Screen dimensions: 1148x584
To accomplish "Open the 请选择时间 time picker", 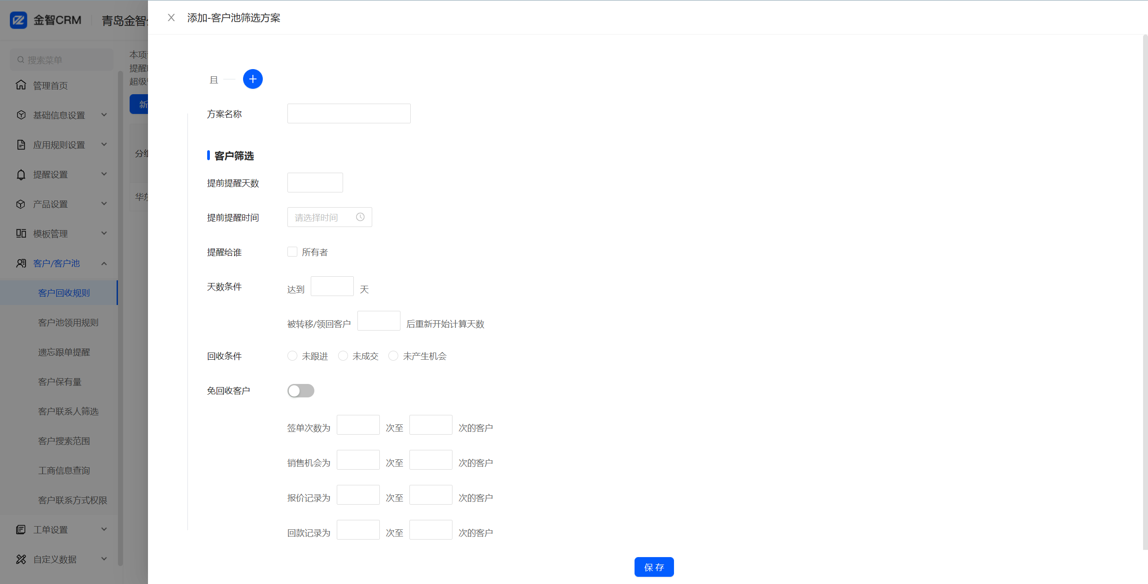I will tap(330, 217).
